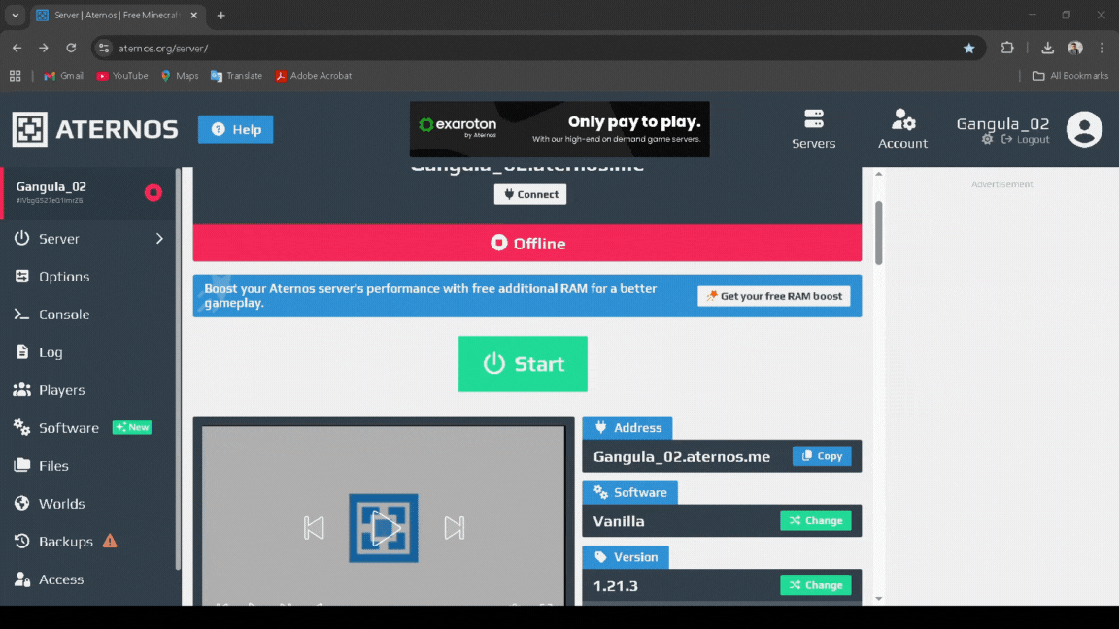
Task: Skip to next video track
Action: point(454,528)
